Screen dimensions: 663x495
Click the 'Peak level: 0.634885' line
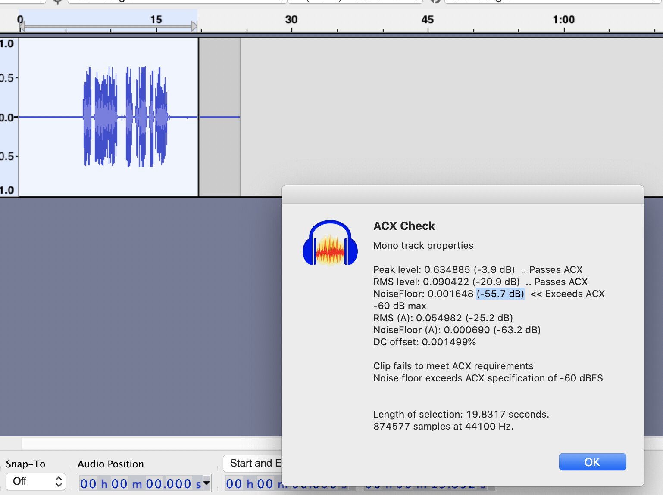click(478, 269)
